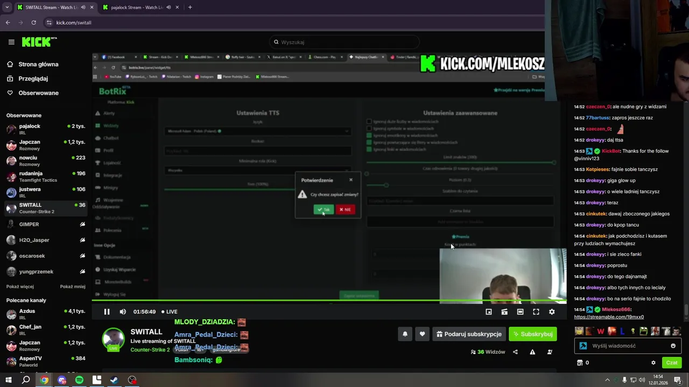The height and width of the screenshot is (387, 689).
Task: Mute the pajalock Stream browser tab
Action: tap(168, 8)
